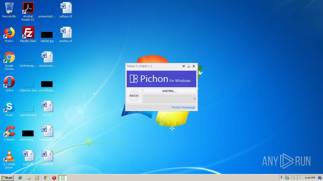Open Opera from taskbar
323x181 pixels.
pos(54,178)
